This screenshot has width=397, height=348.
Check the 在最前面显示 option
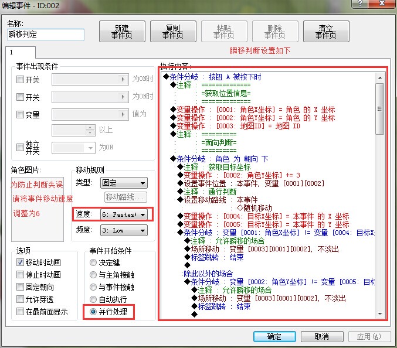[x=20, y=311]
